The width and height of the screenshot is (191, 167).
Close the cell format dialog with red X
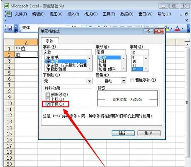(159, 31)
